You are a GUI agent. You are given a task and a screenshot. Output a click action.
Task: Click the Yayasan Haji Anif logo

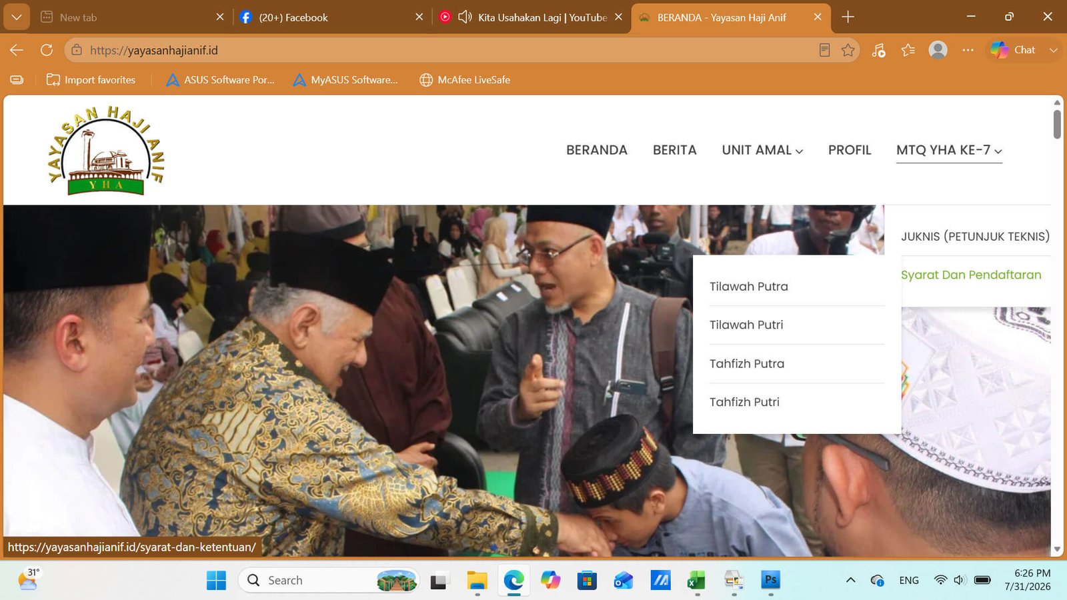(x=106, y=151)
